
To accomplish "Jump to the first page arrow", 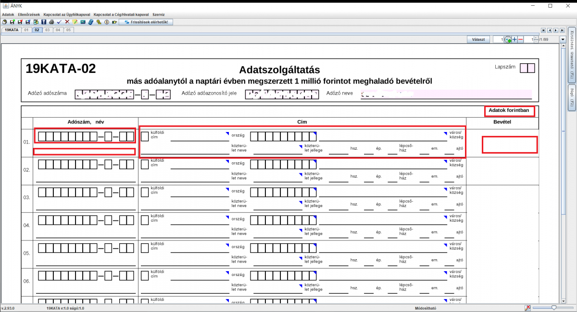I will 543,30.
